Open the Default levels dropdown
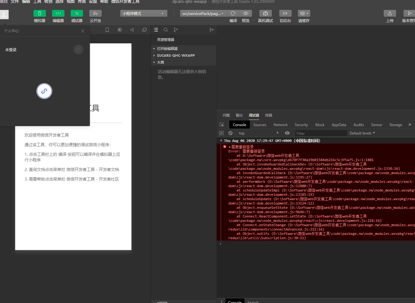This screenshot has width=415, height=303. tap(362, 133)
